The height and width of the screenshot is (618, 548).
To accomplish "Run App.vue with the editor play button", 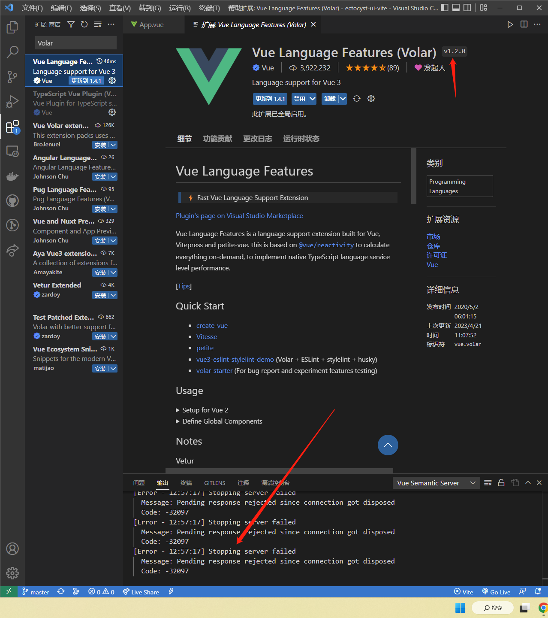I will [x=510, y=24].
